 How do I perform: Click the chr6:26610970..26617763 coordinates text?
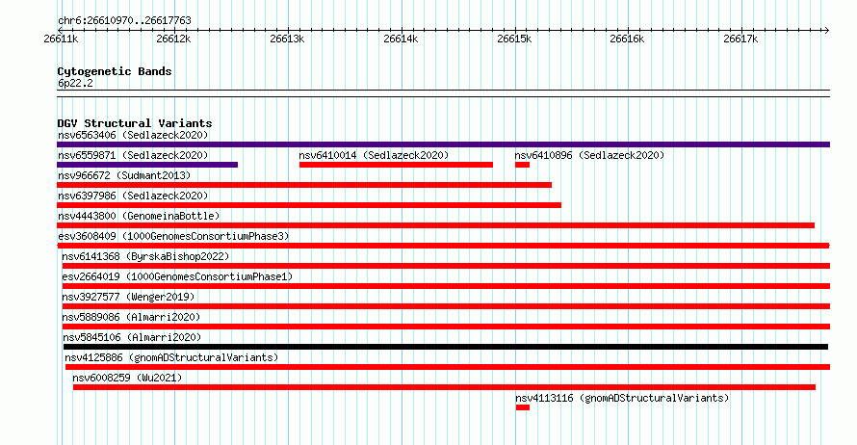[x=124, y=20]
